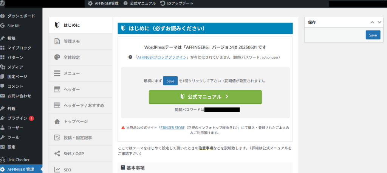The height and width of the screenshot is (173, 387).
Task: Open the green 公式マニュアル button
Action: 205,97
